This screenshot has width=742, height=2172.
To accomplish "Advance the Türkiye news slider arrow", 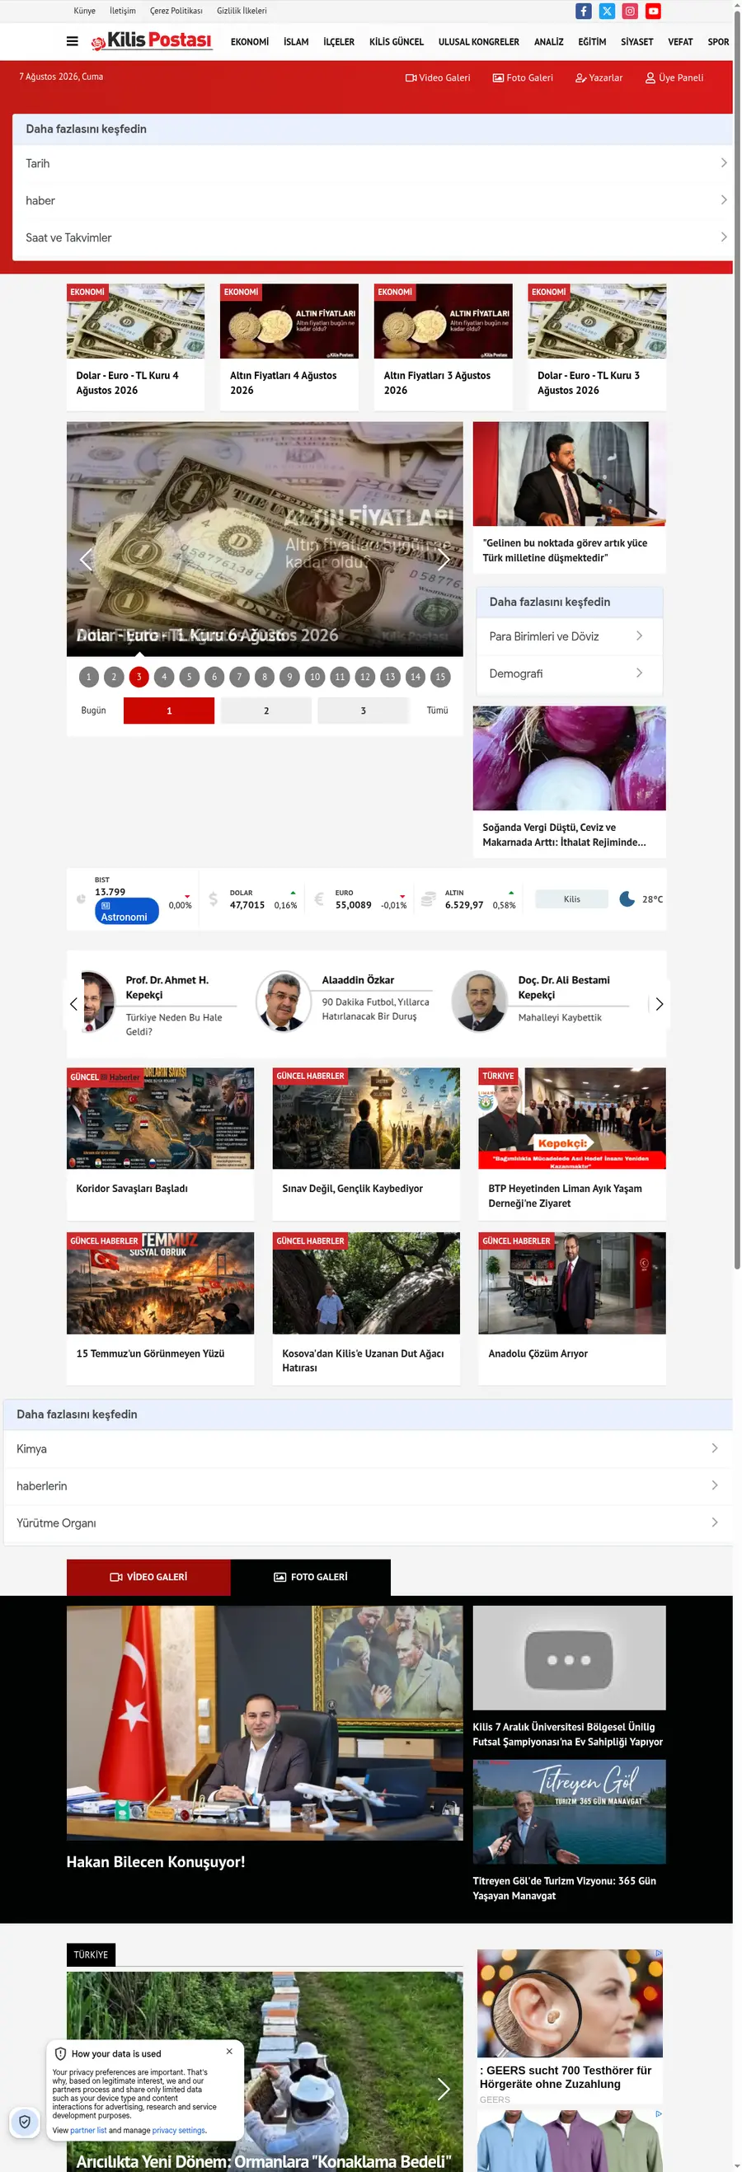I will (x=444, y=2088).
